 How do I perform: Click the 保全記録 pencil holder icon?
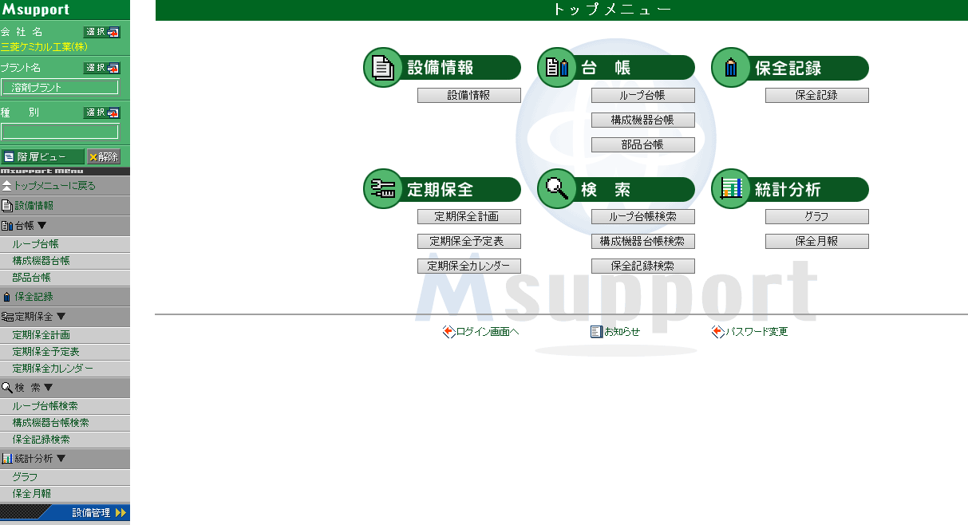click(731, 68)
